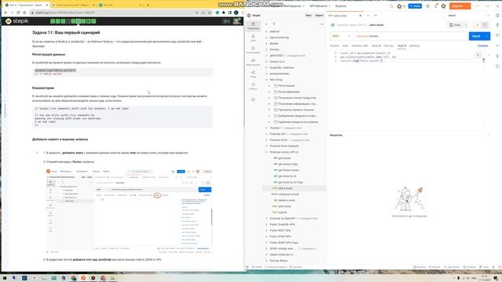Viewport: 502px width, 282px height.
Task: Click the Import button
Action: [x=319, y=16]
